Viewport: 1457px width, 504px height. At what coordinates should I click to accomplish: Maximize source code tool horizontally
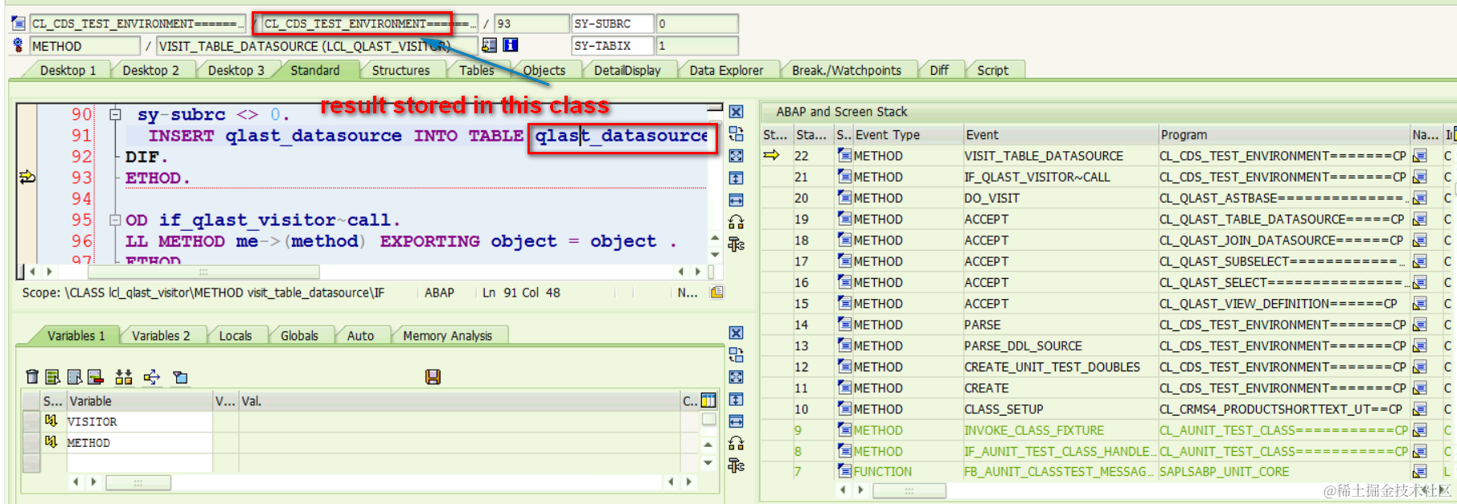coord(736,200)
